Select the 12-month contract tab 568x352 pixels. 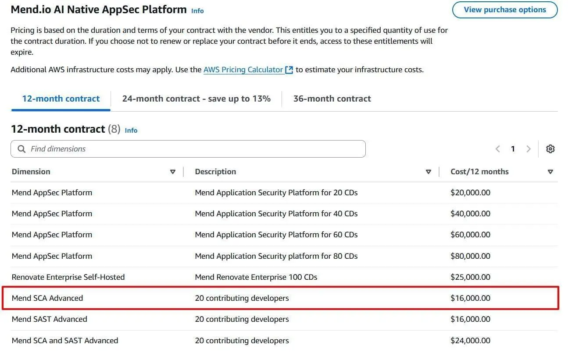(61, 99)
